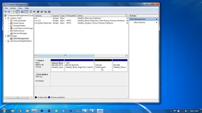Screen dimensions: 202x113
Task: Click the Refresh toolbar icon
Action: (31, 12)
